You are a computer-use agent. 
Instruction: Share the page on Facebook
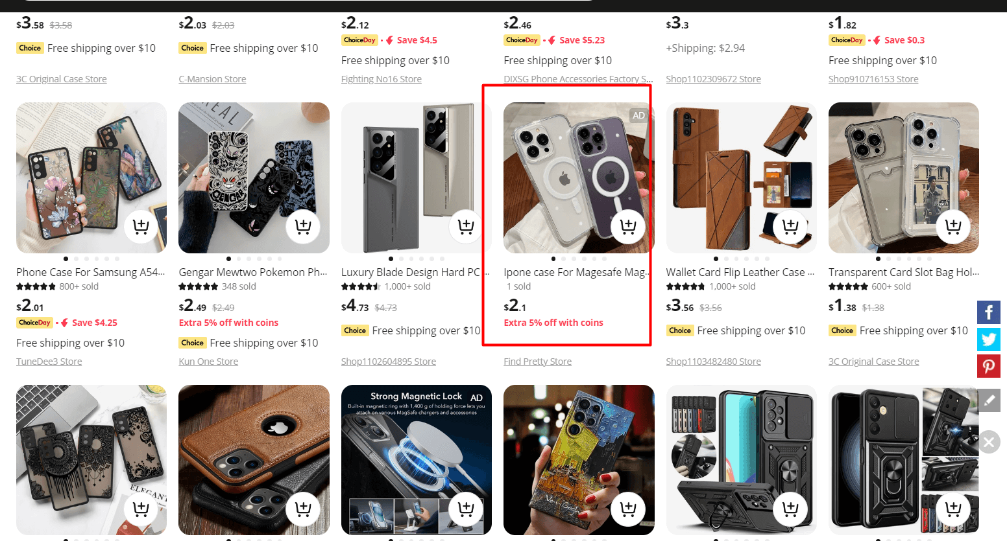point(989,312)
